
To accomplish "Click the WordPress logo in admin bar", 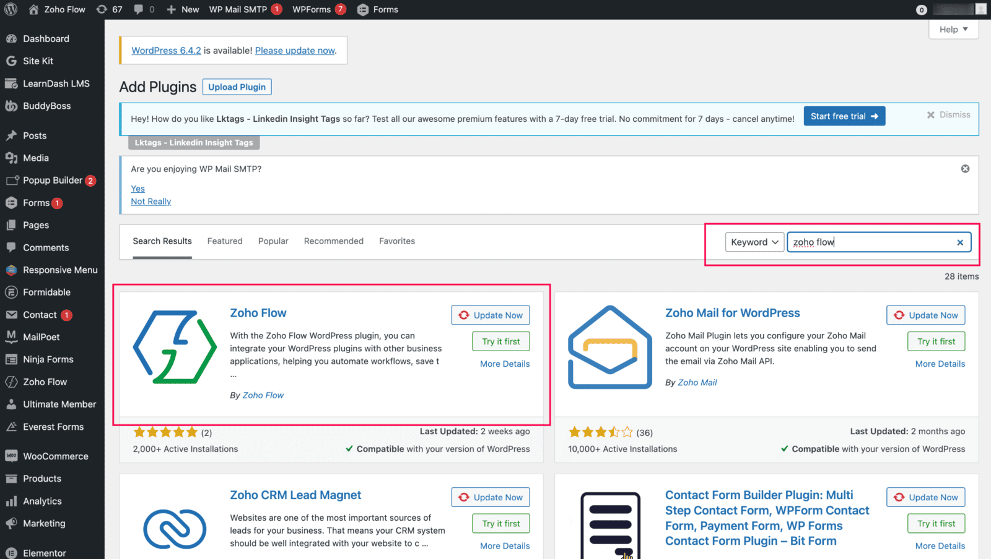I will tap(11, 9).
